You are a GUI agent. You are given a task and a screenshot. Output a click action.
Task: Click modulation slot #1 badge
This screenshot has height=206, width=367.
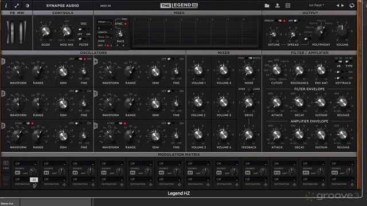coord(18,173)
